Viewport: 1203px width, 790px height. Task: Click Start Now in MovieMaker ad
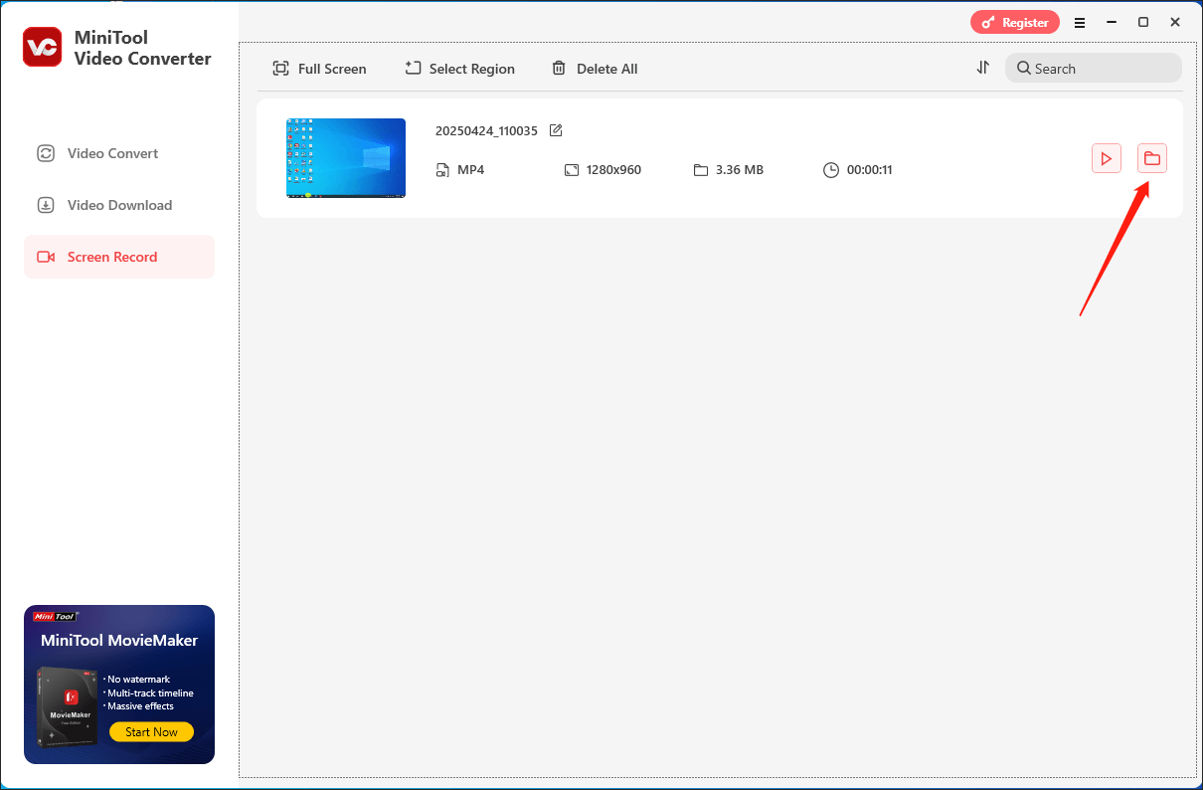point(152,732)
